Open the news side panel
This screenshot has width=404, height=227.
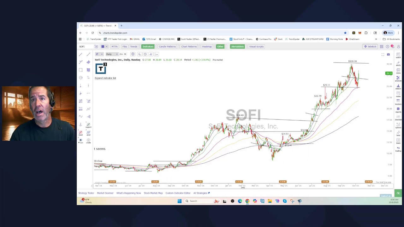(x=398, y=71)
